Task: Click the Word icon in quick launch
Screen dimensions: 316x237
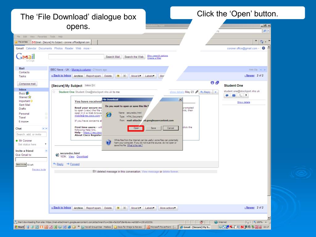Action: tap(65, 227)
